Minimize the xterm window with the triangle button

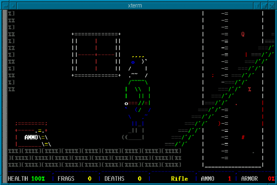[257, 6]
